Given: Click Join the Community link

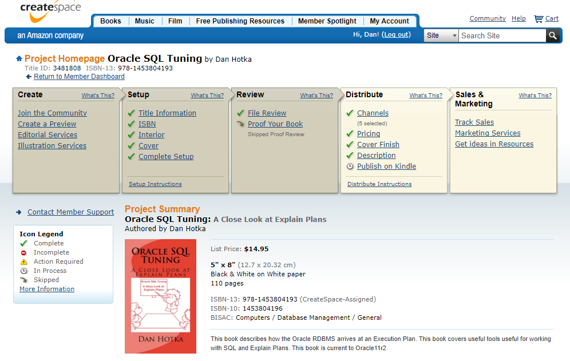Looking at the screenshot, I should [x=52, y=113].
